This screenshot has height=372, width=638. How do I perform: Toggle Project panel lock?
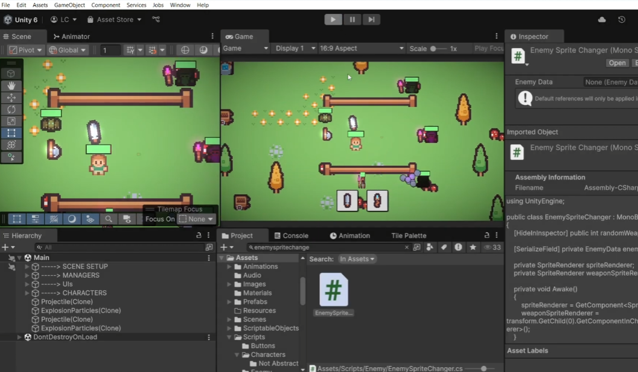click(486, 235)
